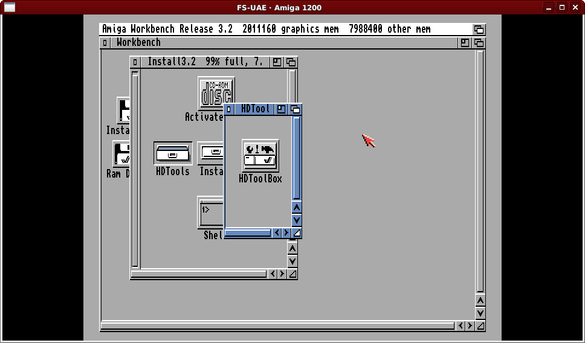This screenshot has height=343, width=585.
Task: Click the Workbench window vertical scroll bar
Action: click(480, 171)
